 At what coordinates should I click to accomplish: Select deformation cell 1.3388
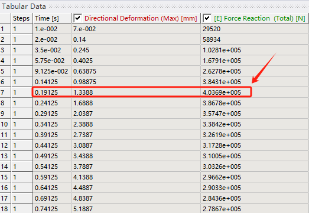(x=136, y=92)
